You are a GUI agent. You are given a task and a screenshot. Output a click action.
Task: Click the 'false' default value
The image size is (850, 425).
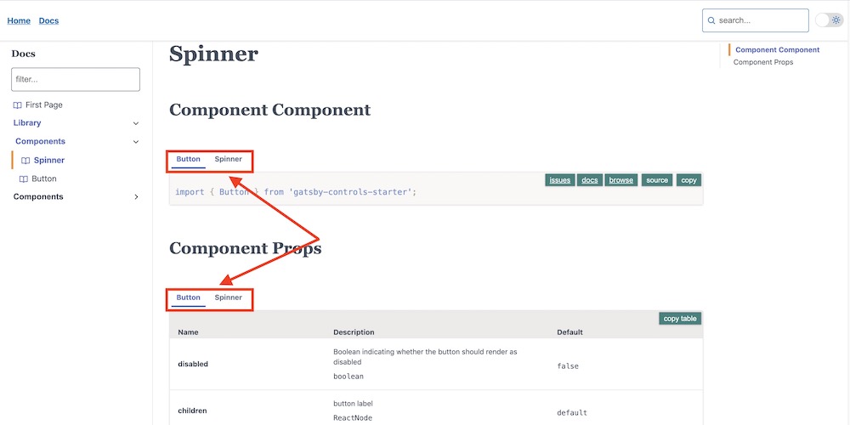568,366
